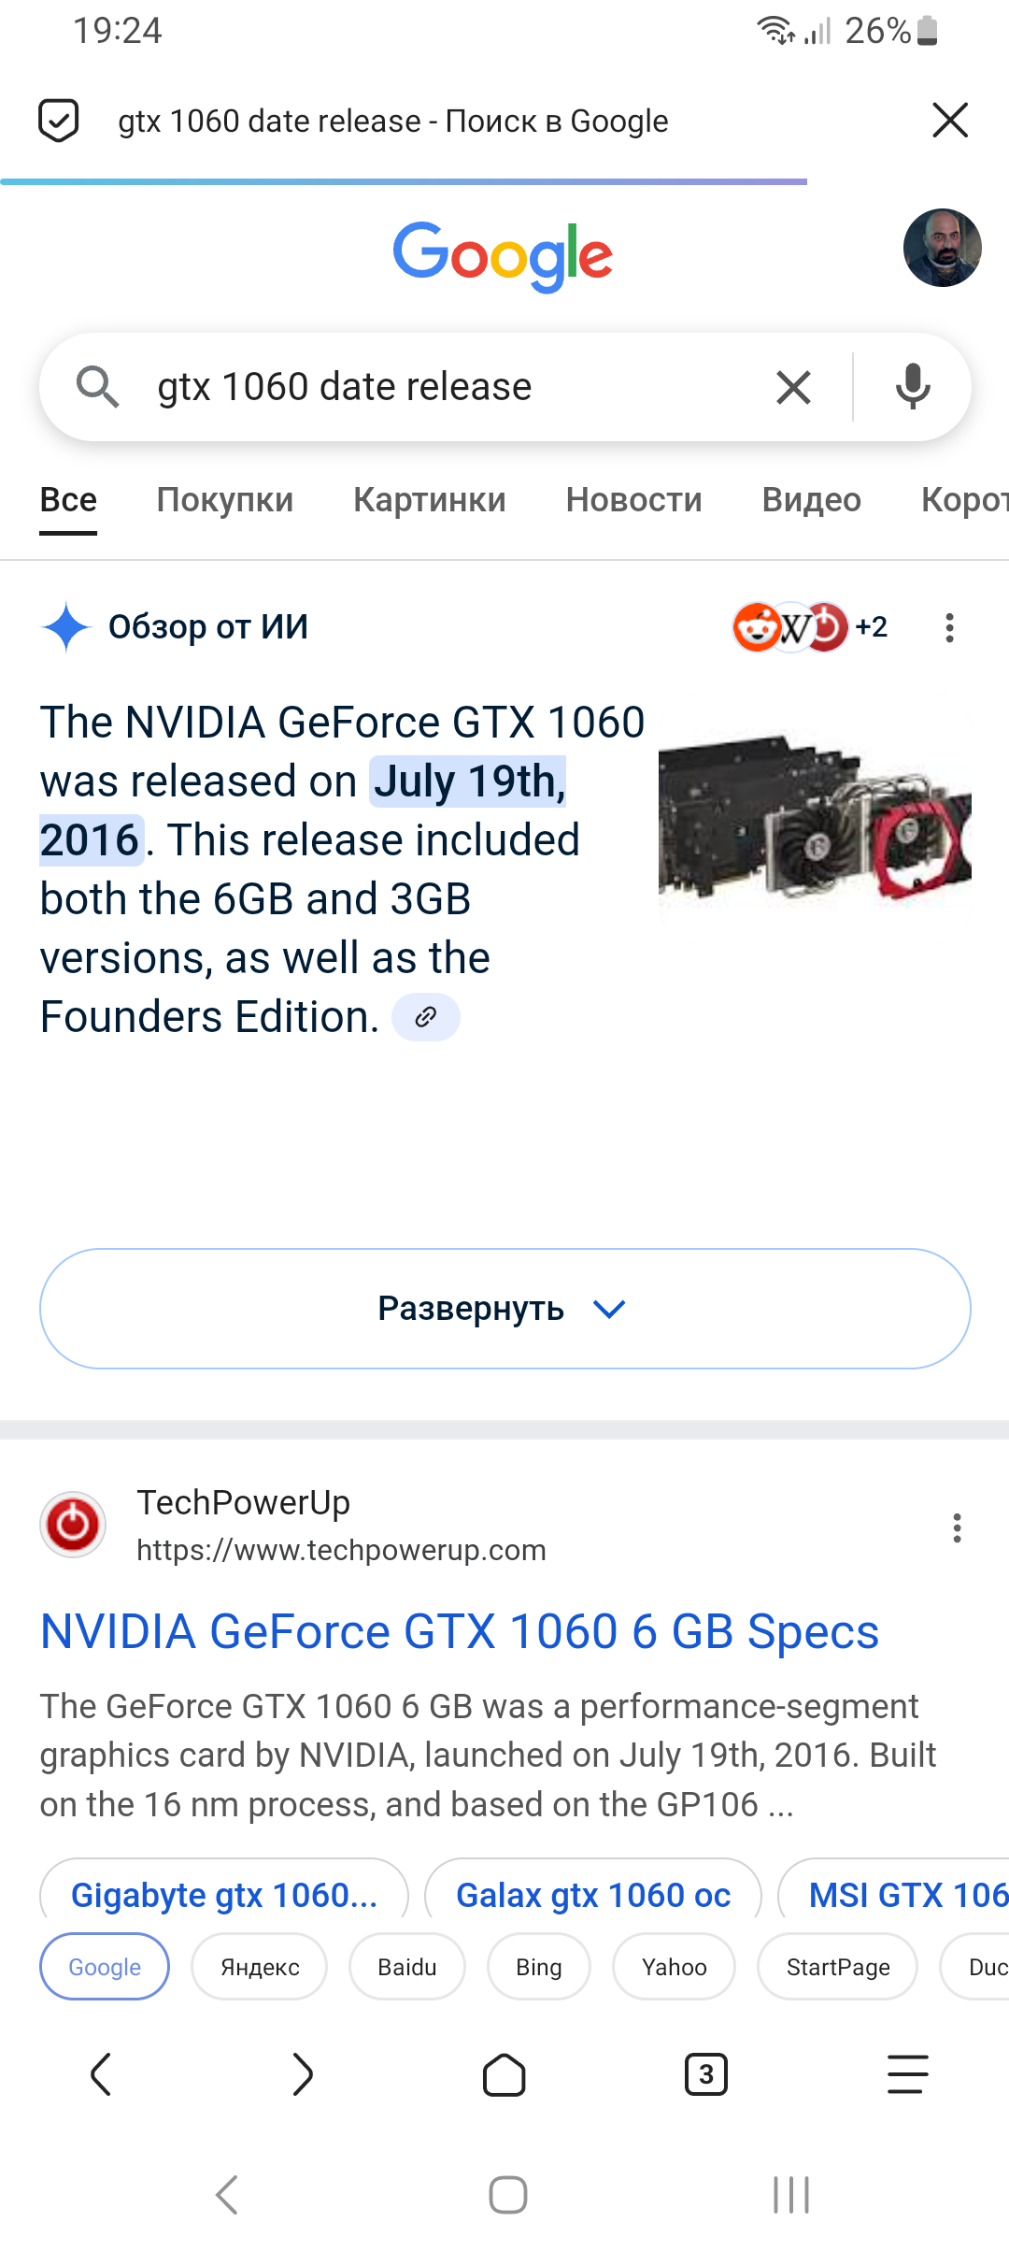This screenshot has width=1009, height=2251.
Task: Select the Bing search engine chip
Action: click(x=539, y=1967)
